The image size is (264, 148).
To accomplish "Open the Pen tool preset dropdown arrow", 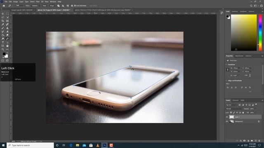I will coord(12,6).
